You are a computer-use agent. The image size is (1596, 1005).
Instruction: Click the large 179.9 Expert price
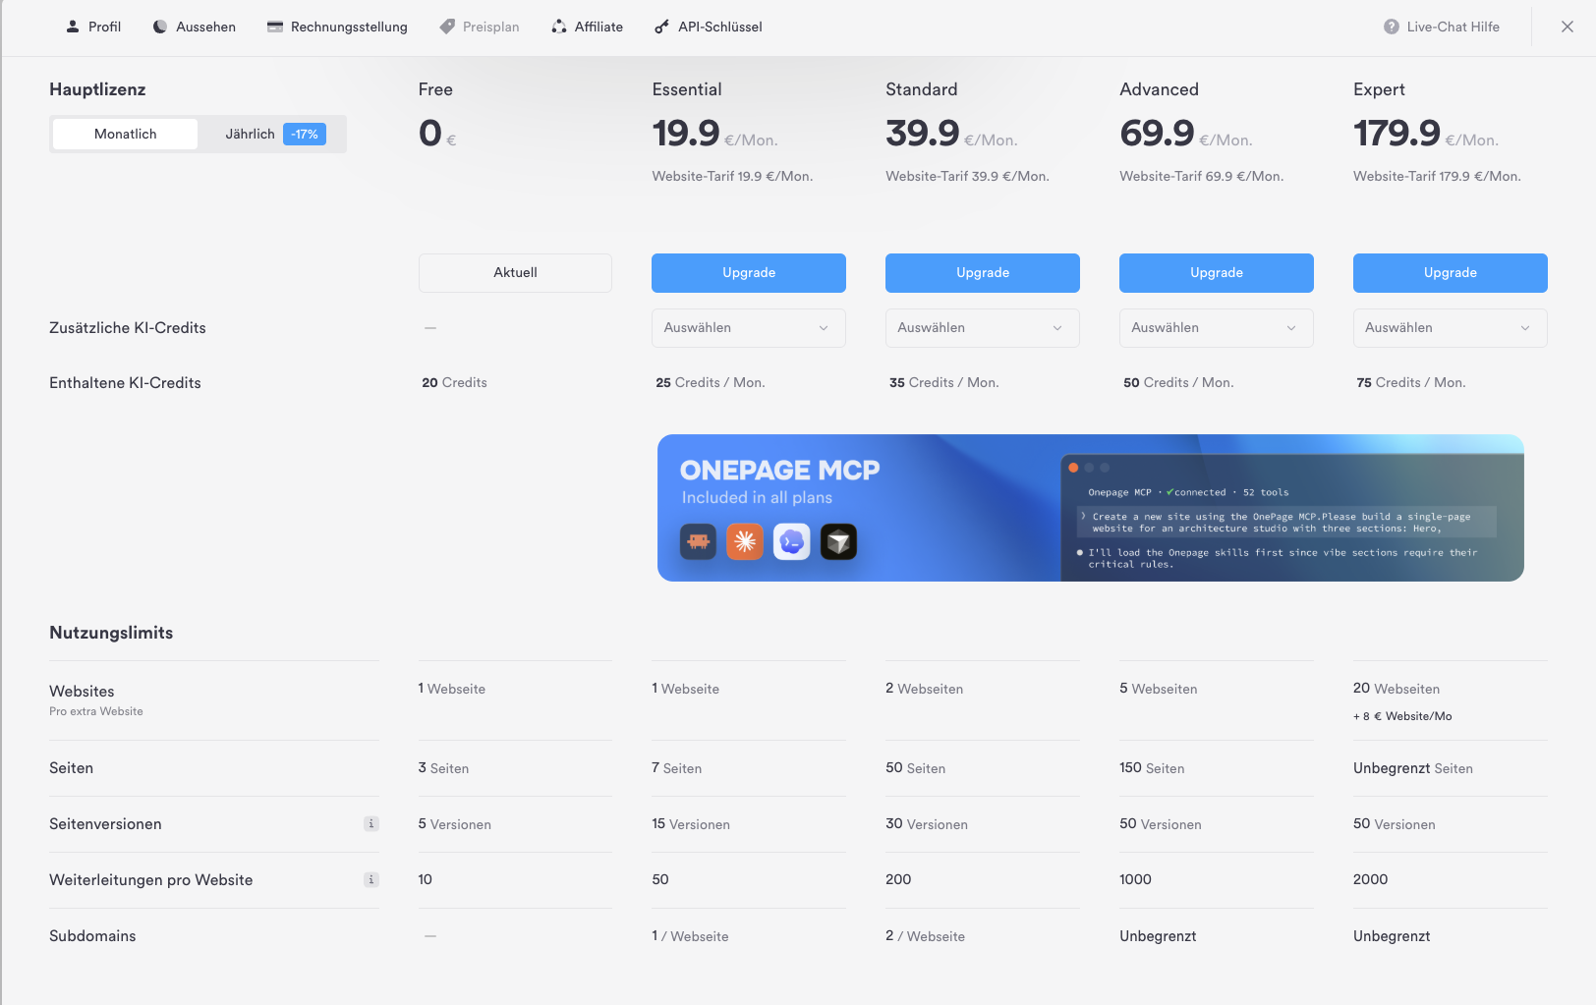point(1396,134)
